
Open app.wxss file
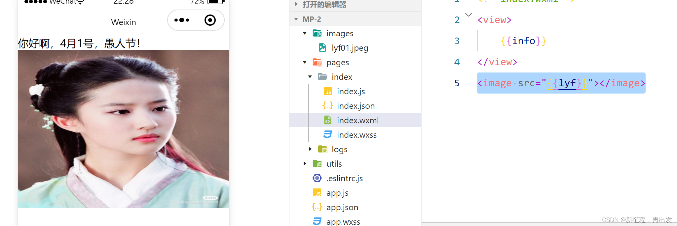[343, 222]
